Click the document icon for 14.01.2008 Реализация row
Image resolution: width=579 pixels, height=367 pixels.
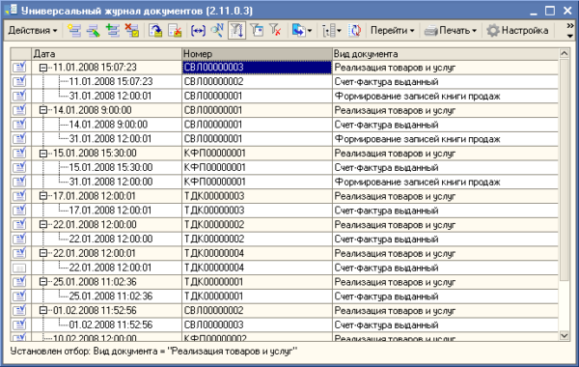(x=19, y=110)
